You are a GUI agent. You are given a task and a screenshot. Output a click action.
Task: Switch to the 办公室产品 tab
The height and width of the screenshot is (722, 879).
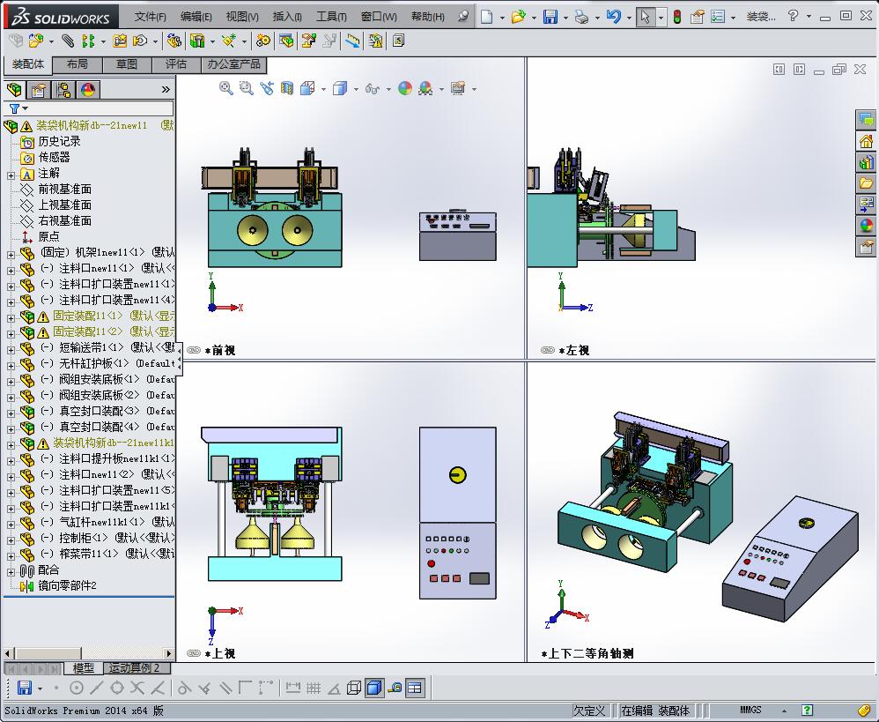233,64
